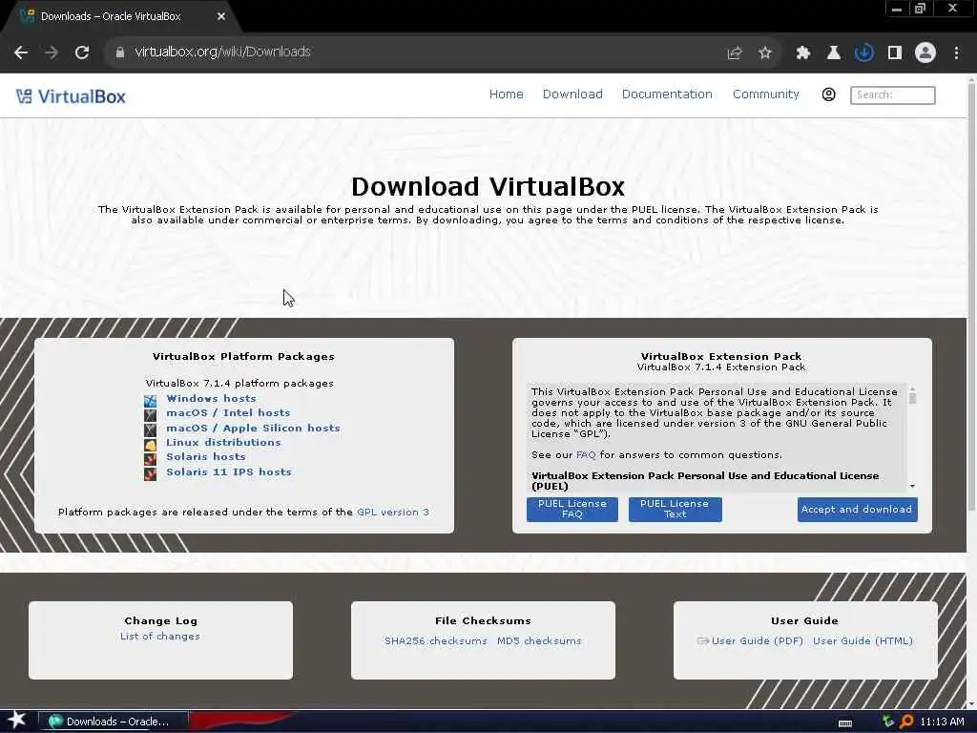The image size is (977, 733).
Task: Click the 11:13 AM taskbar clock
Action: (942, 722)
